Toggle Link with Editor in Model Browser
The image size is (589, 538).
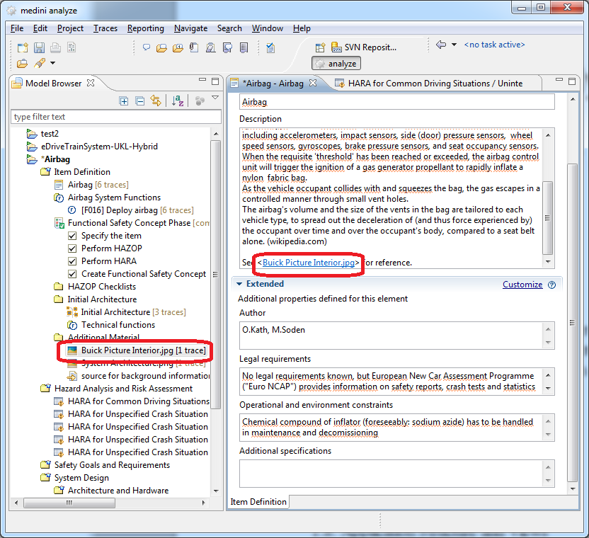pos(155,101)
